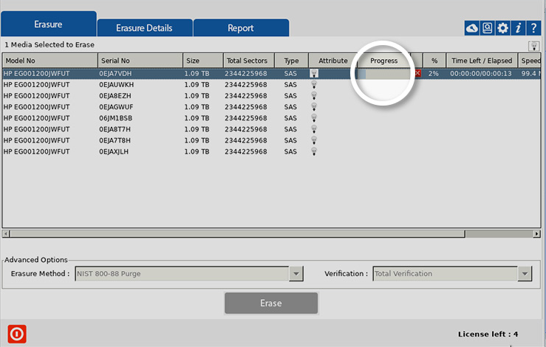Click the 2% progress value
The height and width of the screenshot is (347, 546).
[x=434, y=73]
